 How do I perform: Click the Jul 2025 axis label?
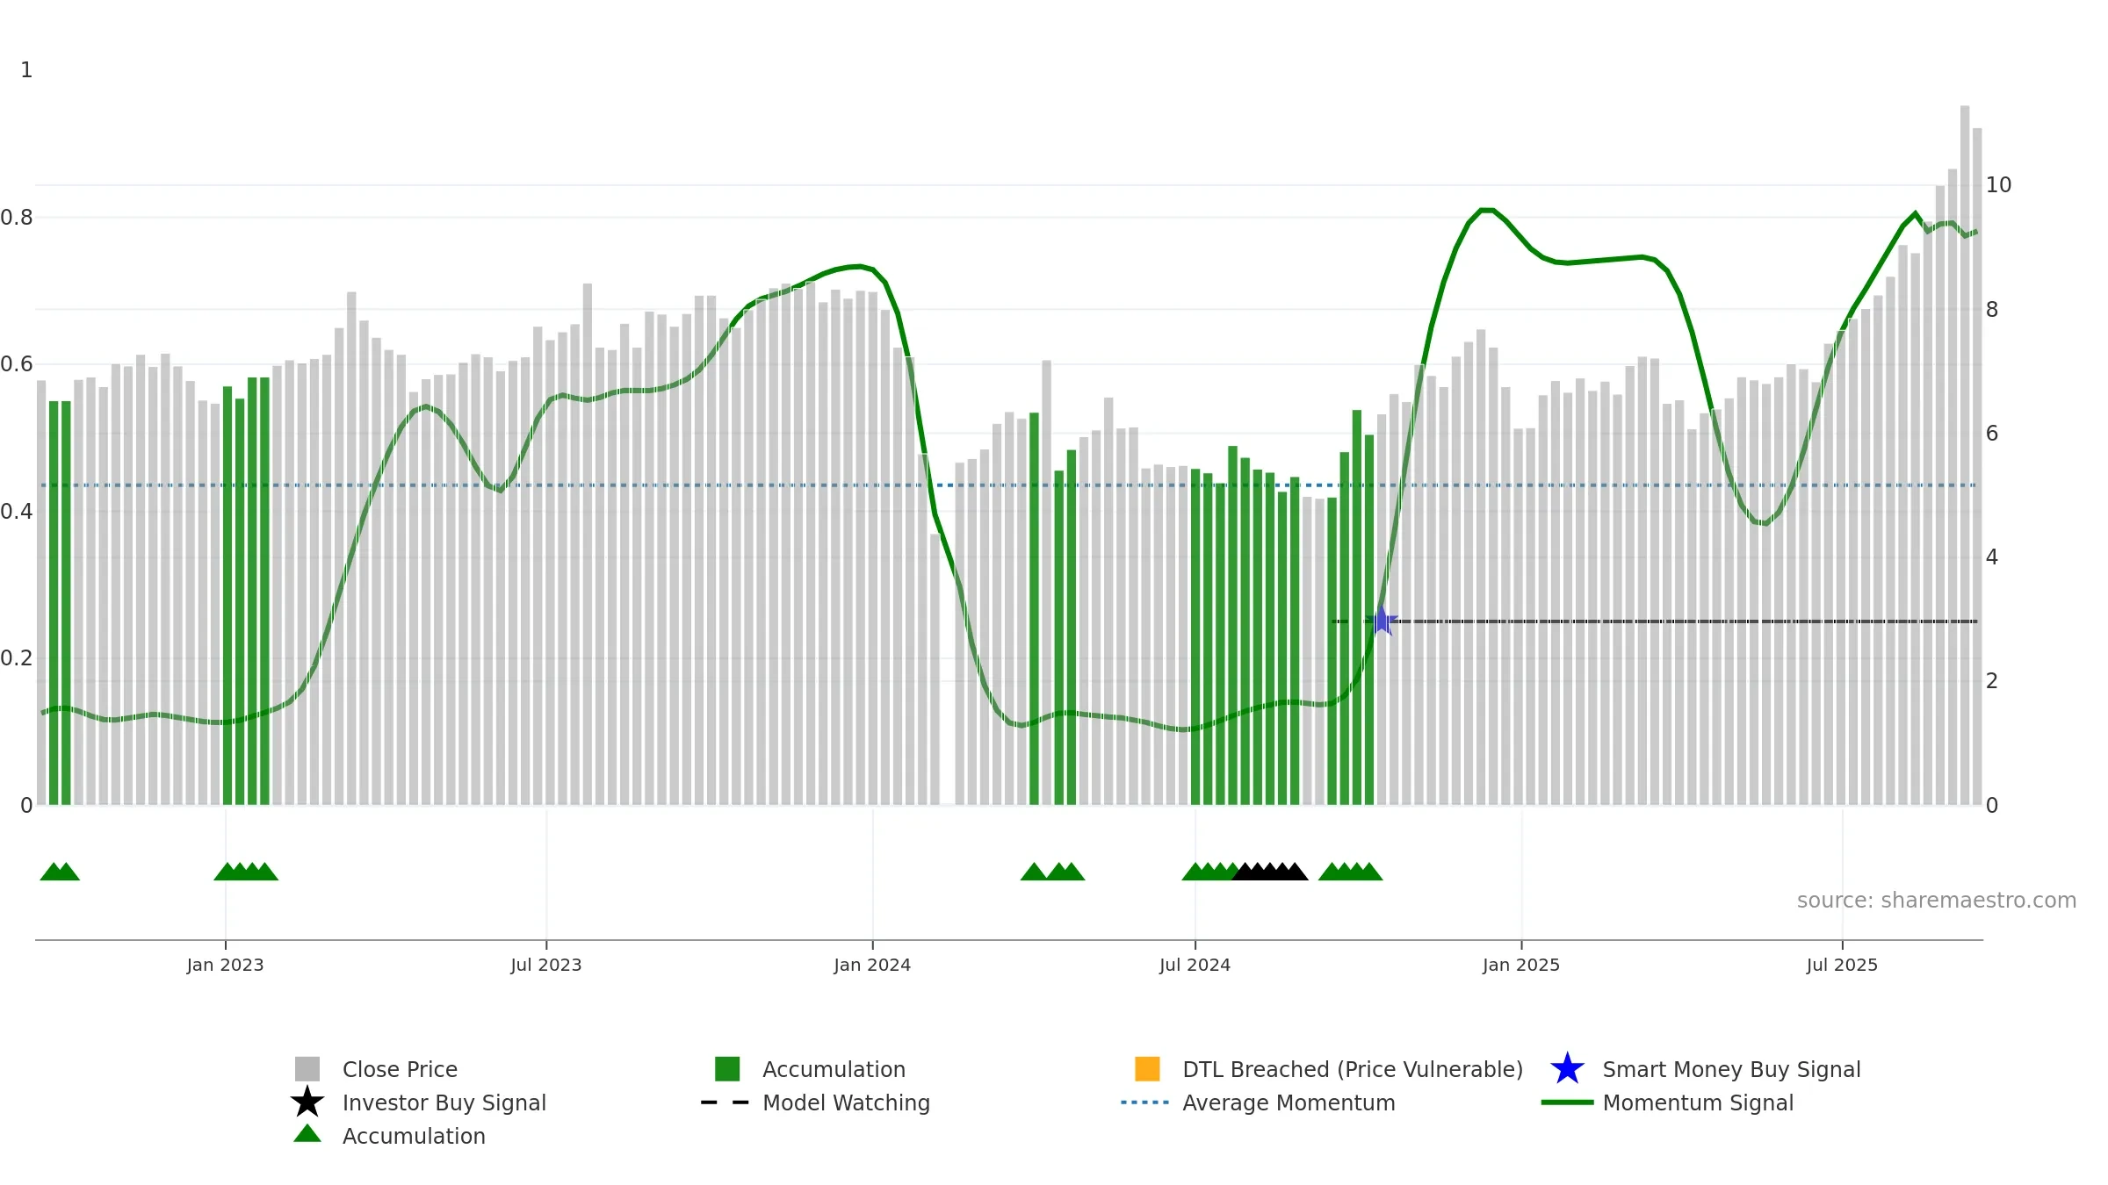tap(1842, 966)
